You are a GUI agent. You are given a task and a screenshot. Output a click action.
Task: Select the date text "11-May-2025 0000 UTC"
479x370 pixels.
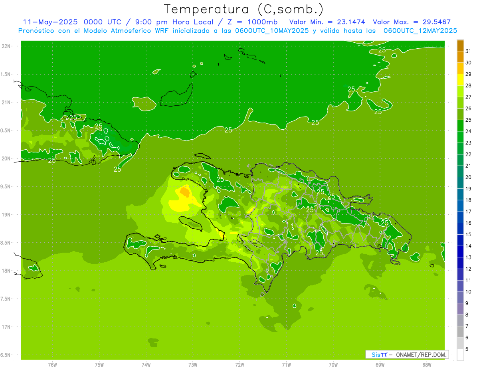(x=73, y=22)
